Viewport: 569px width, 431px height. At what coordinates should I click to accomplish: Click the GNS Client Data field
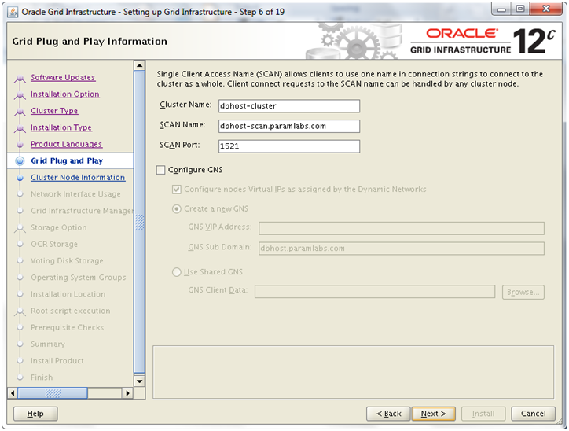pos(375,292)
